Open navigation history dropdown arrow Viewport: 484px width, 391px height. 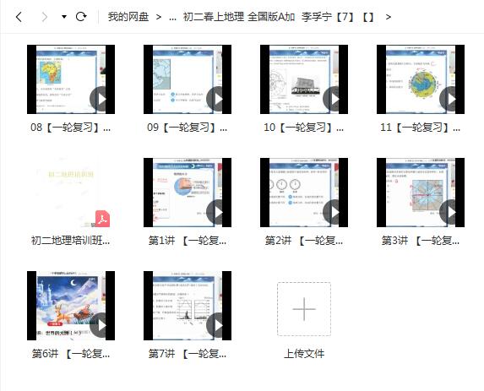click(x=64, y=17)
